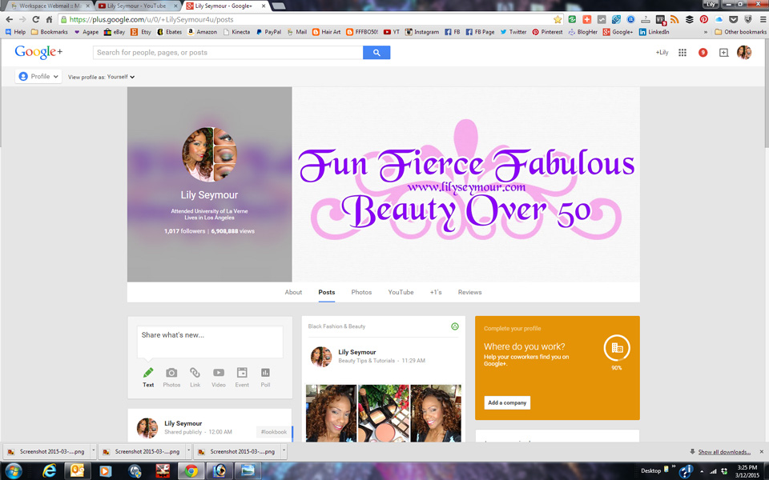769x480 pixels.
Task: Select the Event post type icon
Action: click(x=242, y=377)
